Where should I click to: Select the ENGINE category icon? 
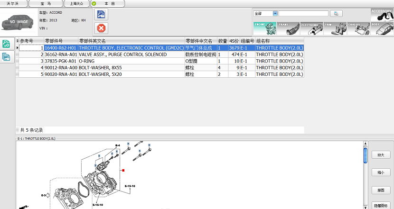pos(264,28)
